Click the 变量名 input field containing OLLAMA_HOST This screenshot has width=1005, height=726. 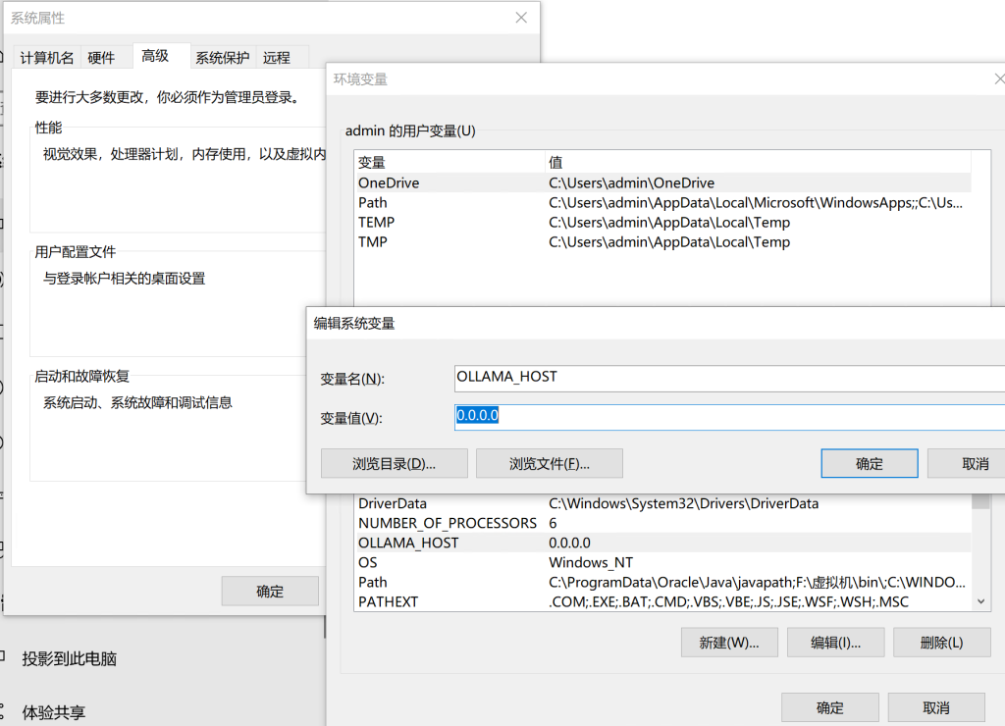(726, 378)
